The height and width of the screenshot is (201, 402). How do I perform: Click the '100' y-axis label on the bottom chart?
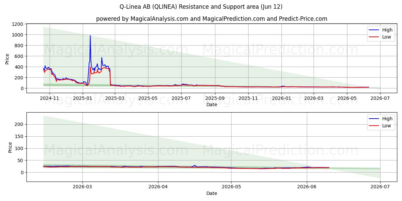[19, 148]
